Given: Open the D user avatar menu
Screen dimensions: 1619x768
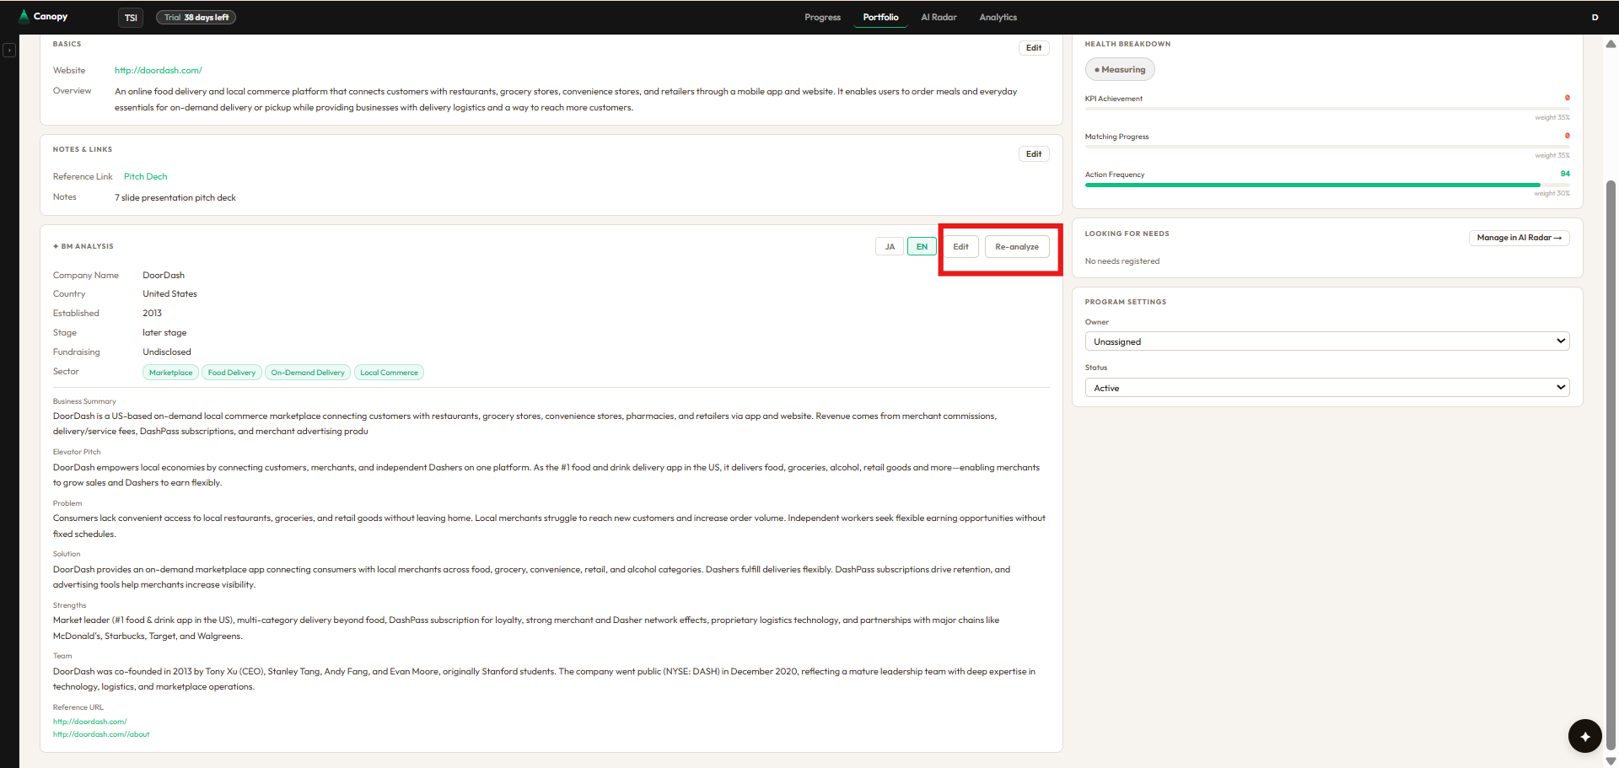Looking at the screenshot, I should coord(1595,17).
